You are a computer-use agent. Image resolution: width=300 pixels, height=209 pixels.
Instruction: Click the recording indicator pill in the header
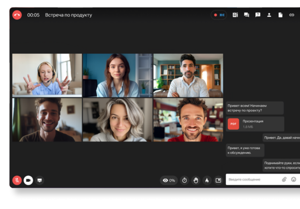(x=219, y=15)
